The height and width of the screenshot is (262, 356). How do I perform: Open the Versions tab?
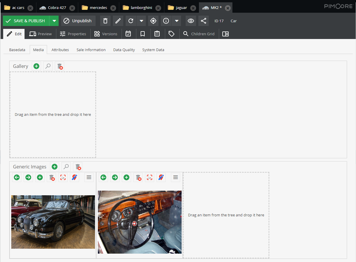point(106,34)
